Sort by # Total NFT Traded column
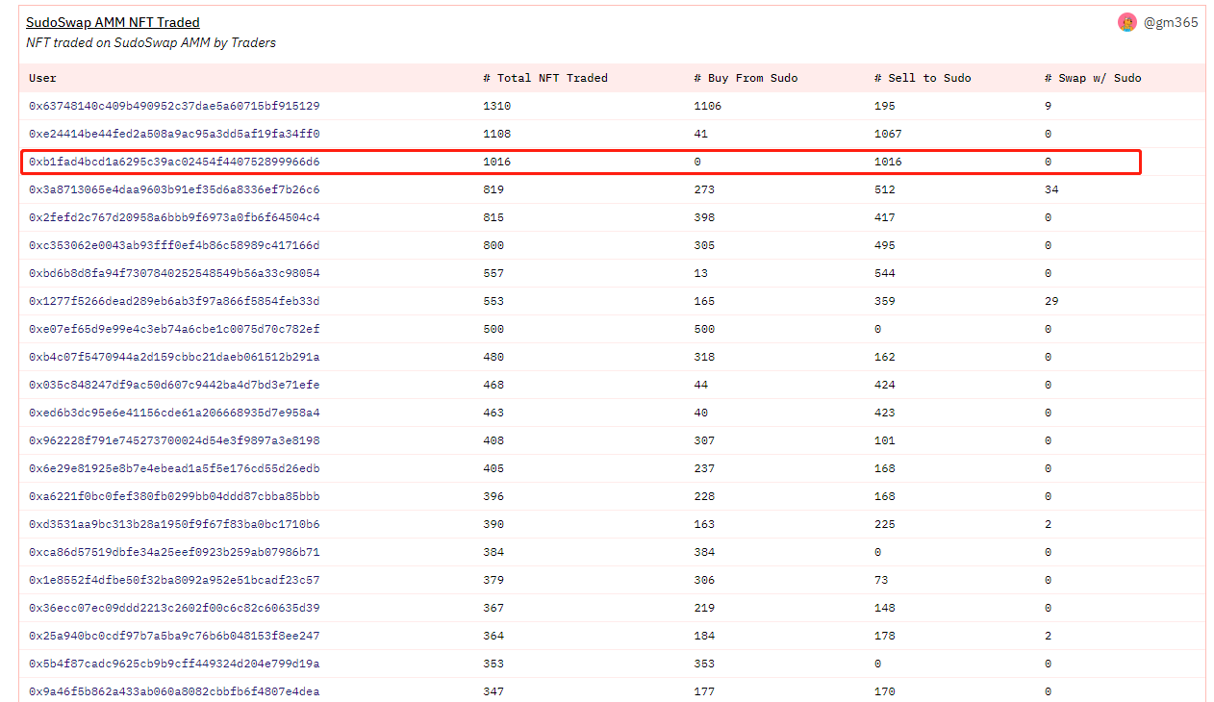 click(x=545, y=78)
